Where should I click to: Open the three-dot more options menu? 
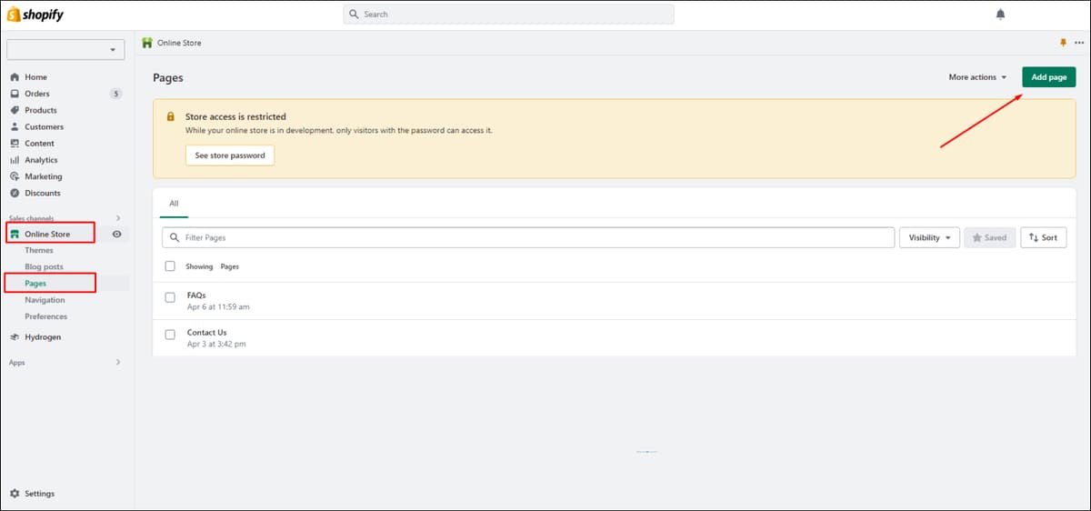1079,43
